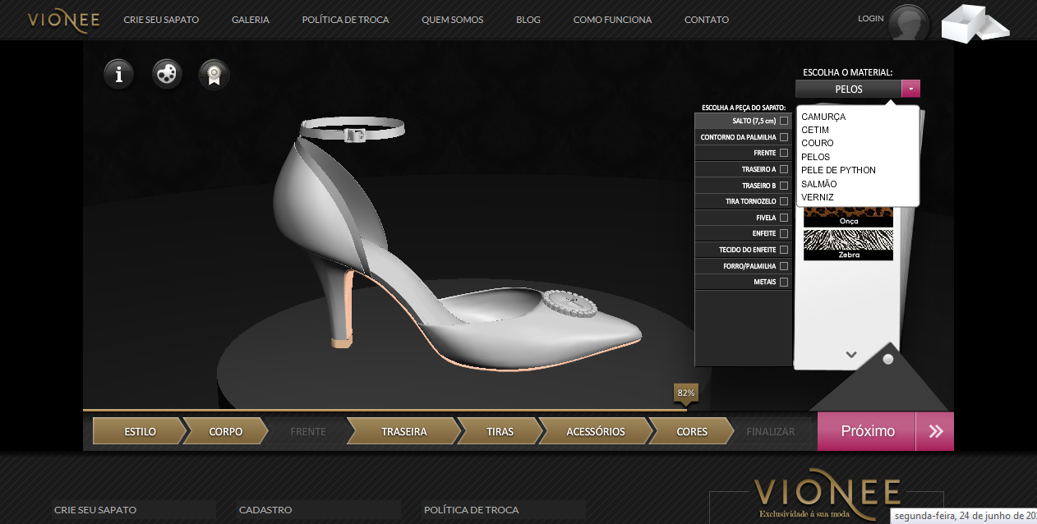The height and width of the screenshot is (524, 1037).
Task: Click the information icon
Action: tap(119, 75)
